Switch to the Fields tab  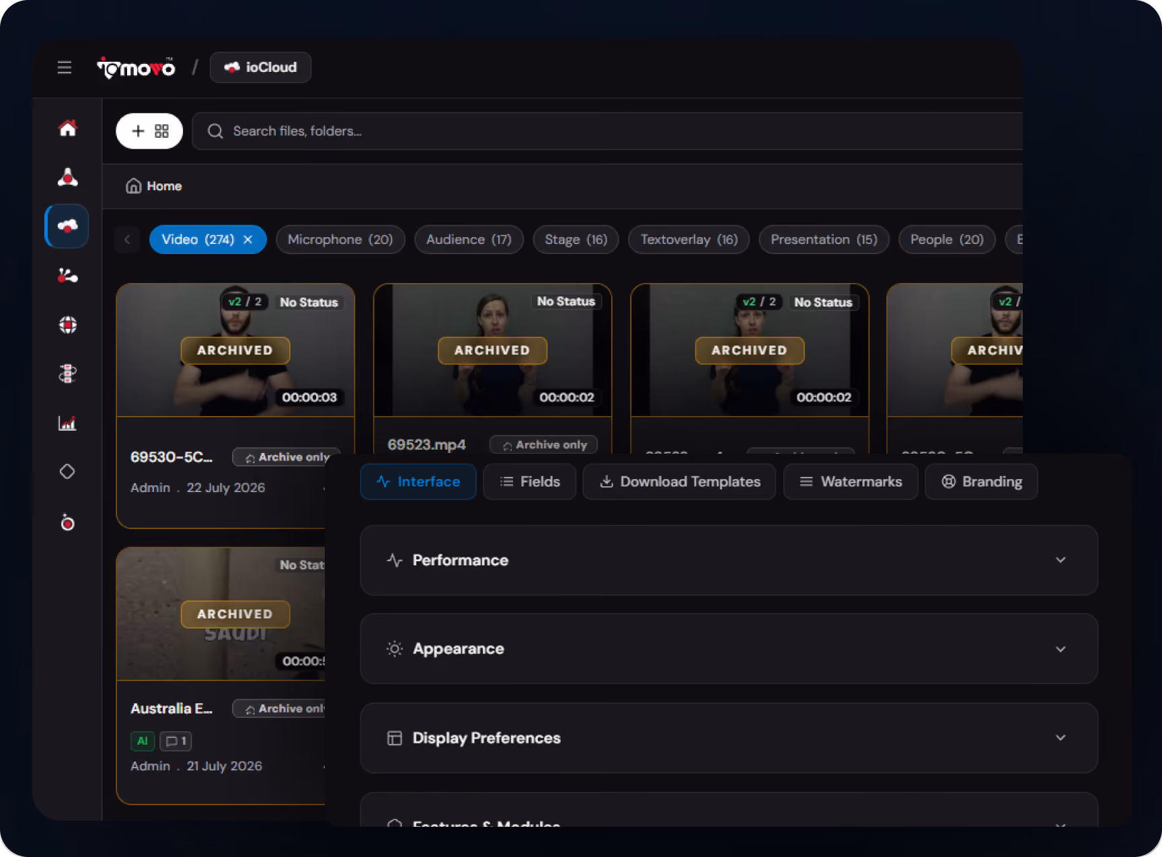(x=530, y=482)
